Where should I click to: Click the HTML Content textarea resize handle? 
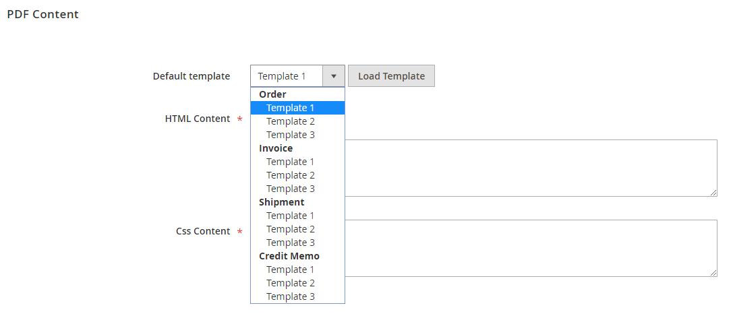(714, 193)
